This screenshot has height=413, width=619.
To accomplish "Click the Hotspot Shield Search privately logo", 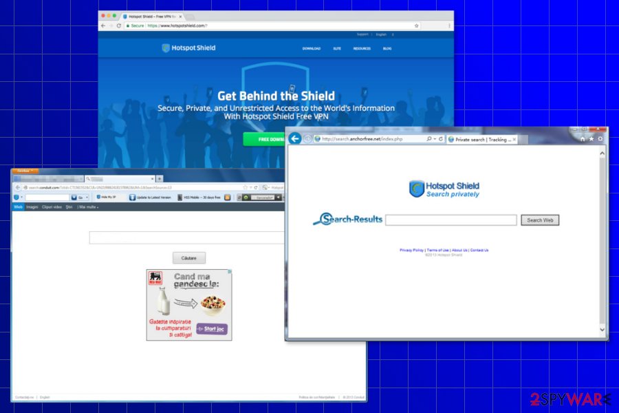I will pyautogui.click(x=444, y=189).
